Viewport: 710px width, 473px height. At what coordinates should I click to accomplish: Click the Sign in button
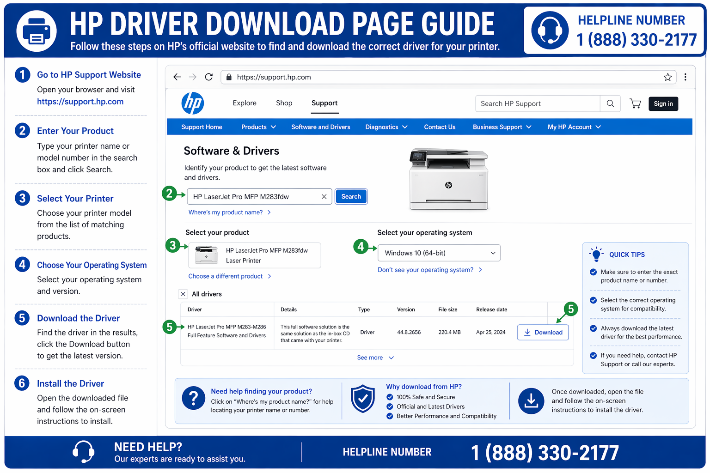click(663, 104)
